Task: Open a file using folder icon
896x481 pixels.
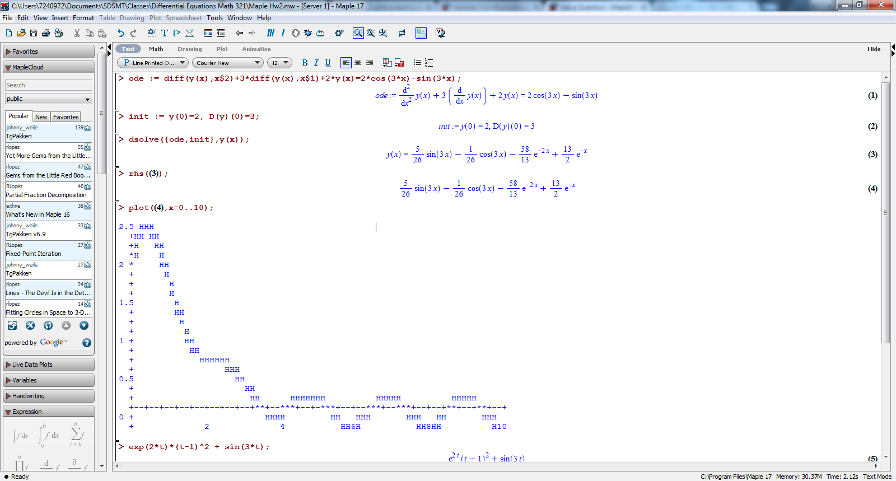Action: coord(21,33)
